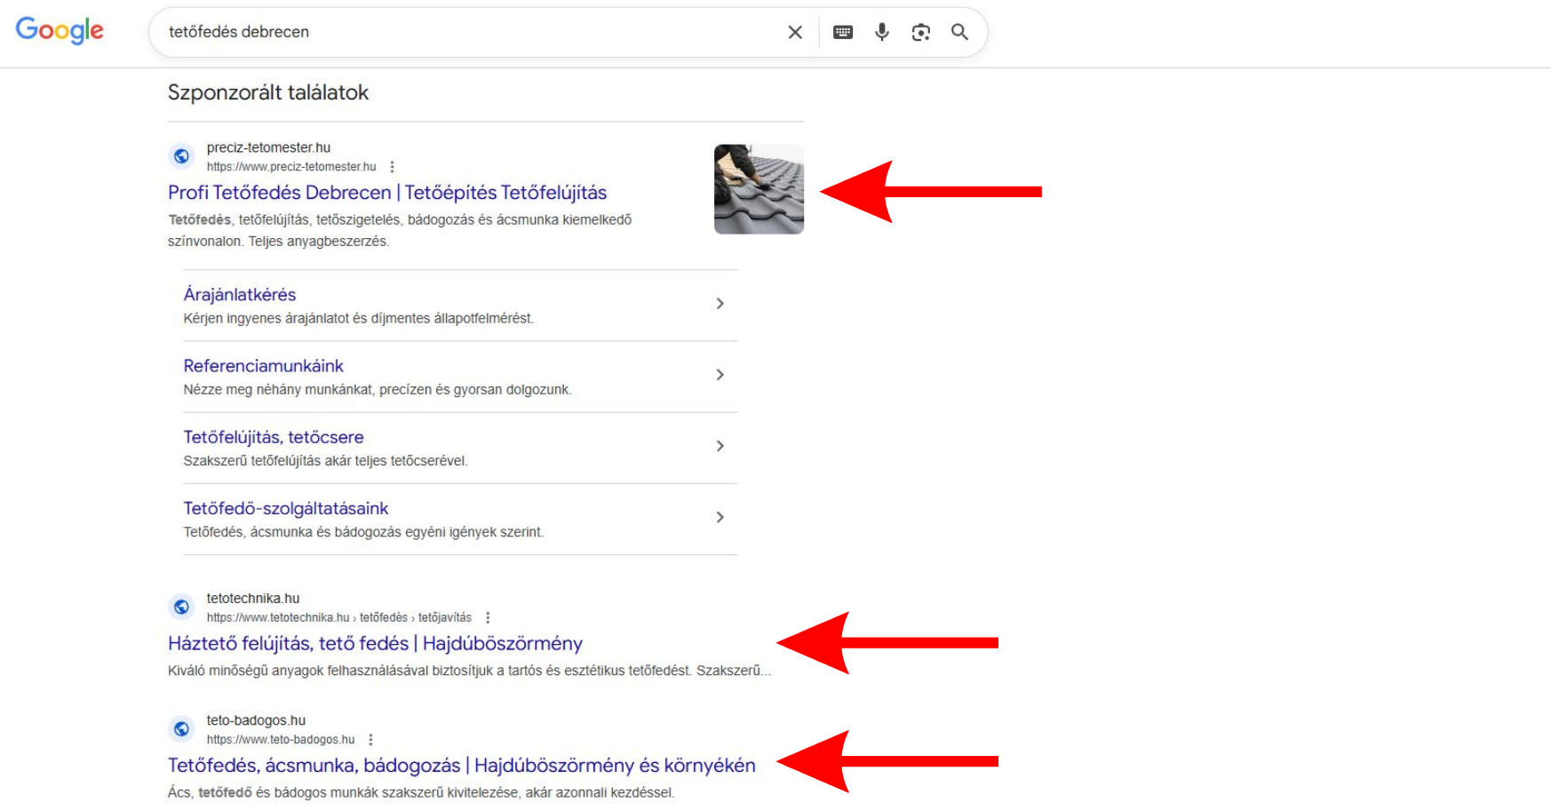Viewport: 1551px width, 811px height.
Task: Open 'Tetőfedés, ácsmunka, bádogozás | Hajdúböszörmény' result
Action: pos(462,766)
